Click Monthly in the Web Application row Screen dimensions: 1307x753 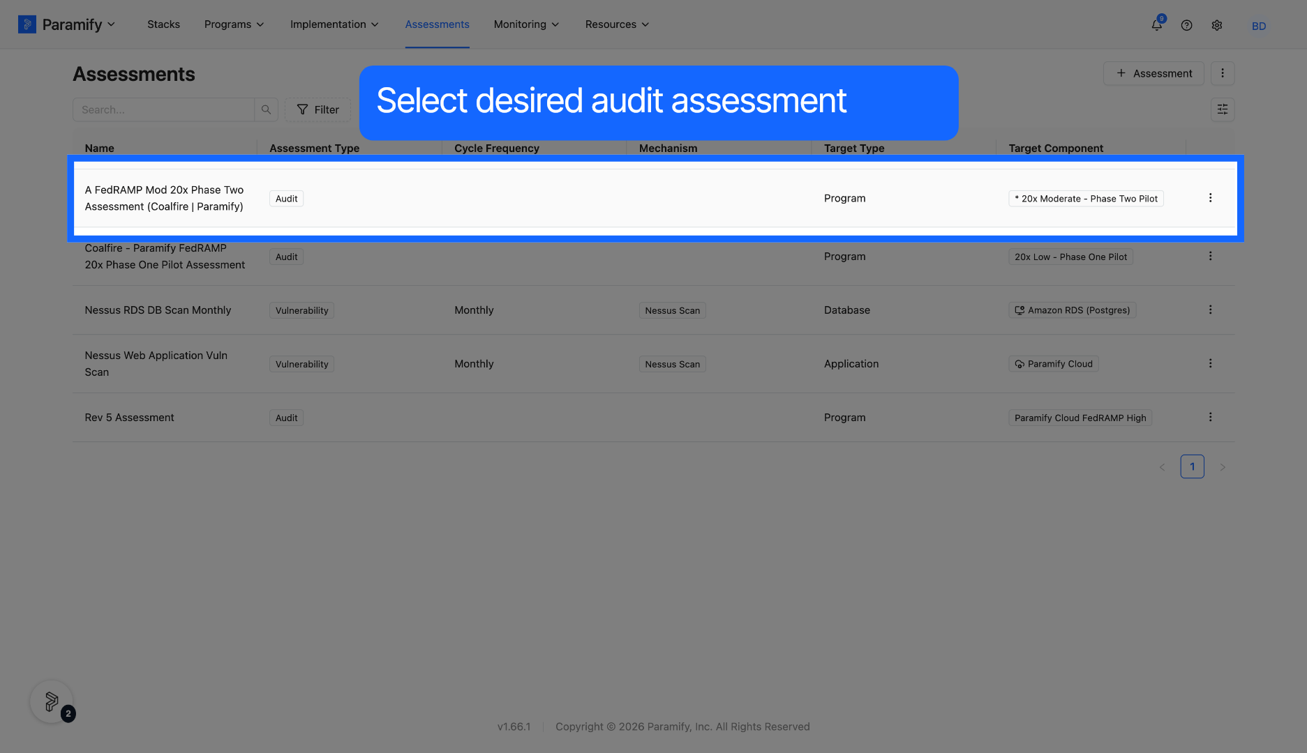click(x=474, y=364)
